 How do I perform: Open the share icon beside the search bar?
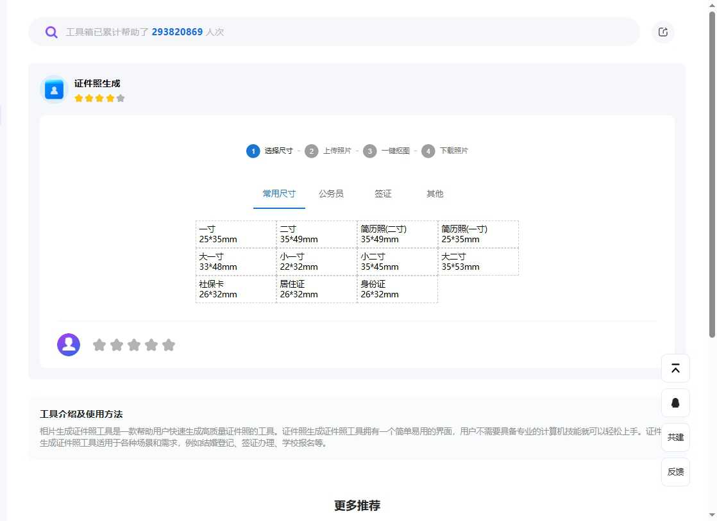pyautogui.click(x=662, y=31)
